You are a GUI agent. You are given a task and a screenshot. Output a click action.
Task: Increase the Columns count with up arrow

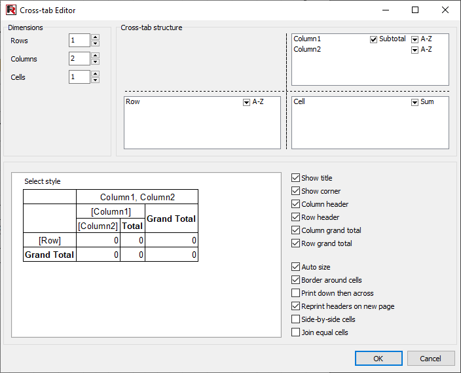(95, 55)
